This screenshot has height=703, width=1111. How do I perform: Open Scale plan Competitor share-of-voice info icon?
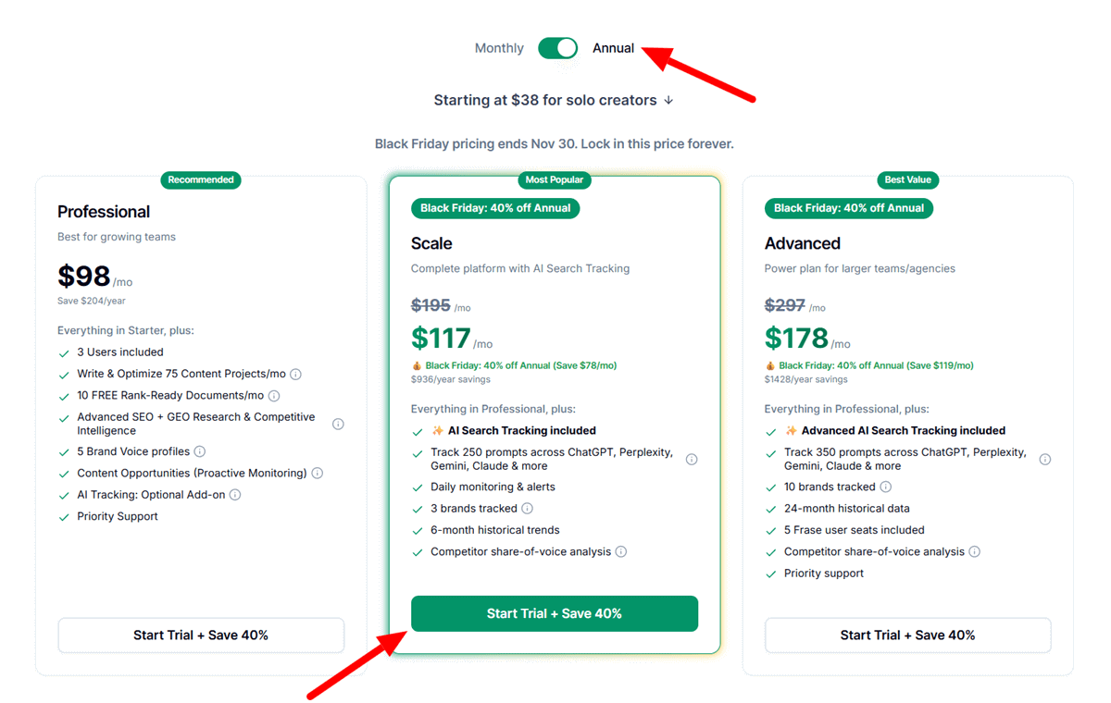point(621,552)
